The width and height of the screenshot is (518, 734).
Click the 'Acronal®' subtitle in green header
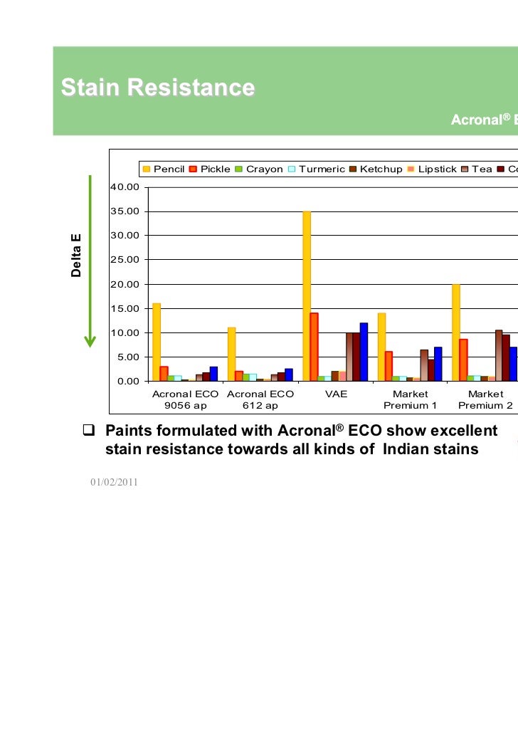[481, 120]
